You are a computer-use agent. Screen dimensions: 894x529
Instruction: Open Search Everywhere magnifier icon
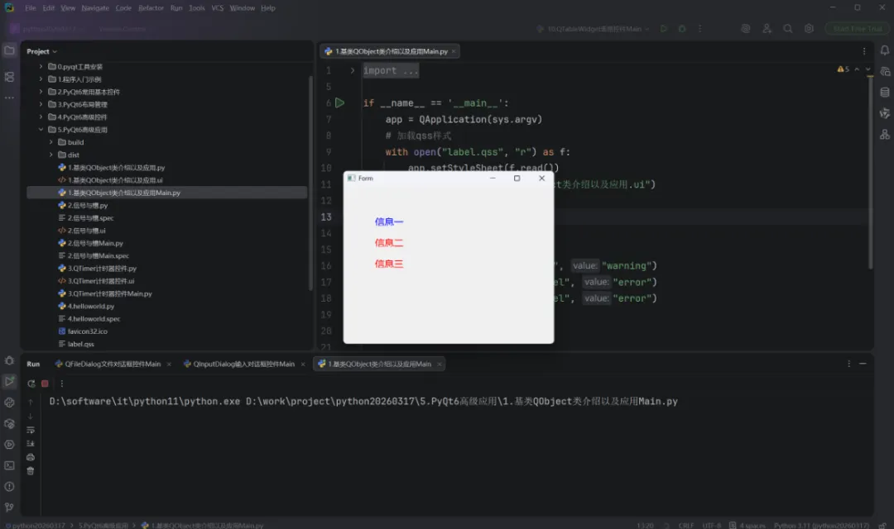click(788, 28)
